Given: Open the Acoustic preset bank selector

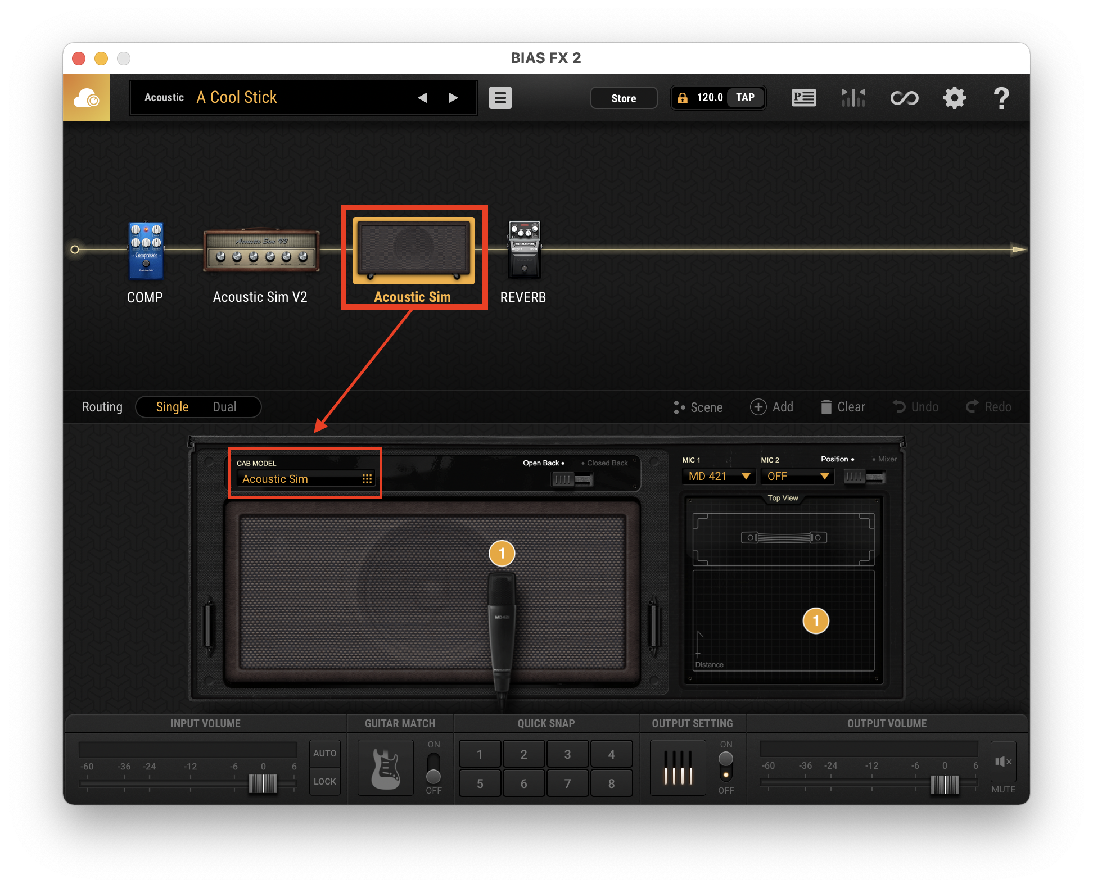Looking at the screenshot, I should click(164, 98).
